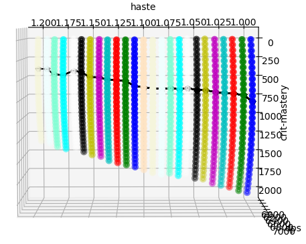This screenshot has width=306, height=244.
Task: Click the 1750 crit-mastery tick label
Action: pyautogui.click(x=271, y=172)
